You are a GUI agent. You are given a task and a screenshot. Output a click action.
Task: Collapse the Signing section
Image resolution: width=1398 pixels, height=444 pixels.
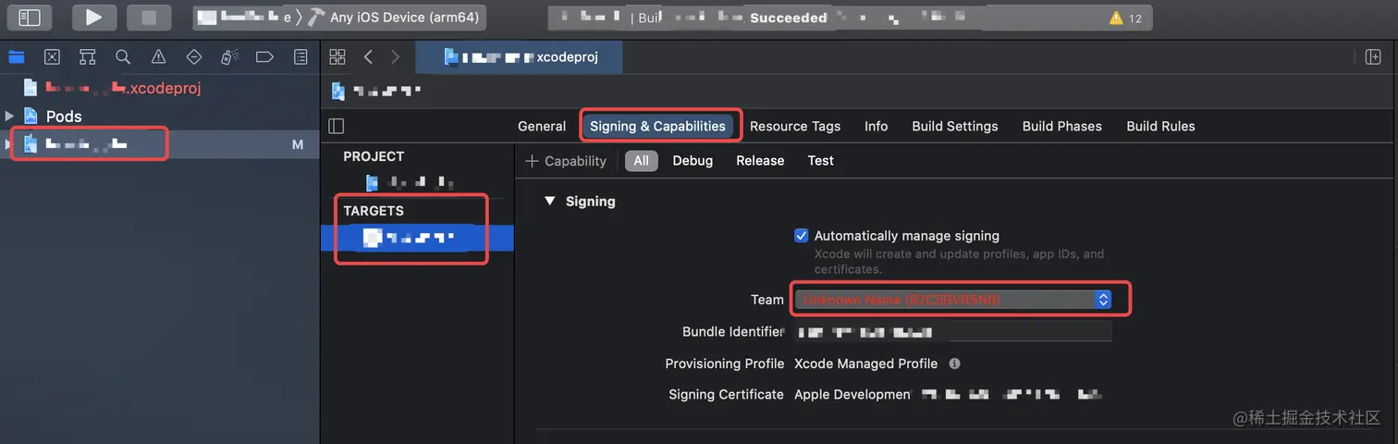click(x=550, y=201)
